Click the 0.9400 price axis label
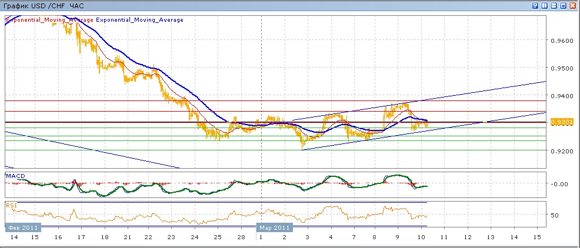This screenshot has height=248, width=580. point(561,95)
